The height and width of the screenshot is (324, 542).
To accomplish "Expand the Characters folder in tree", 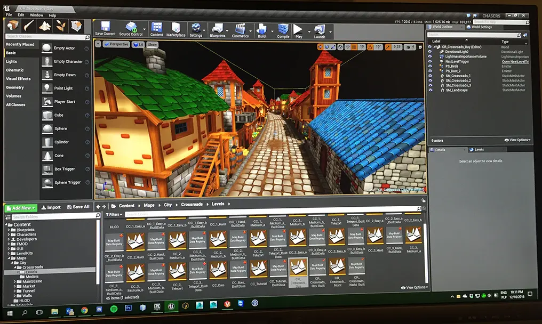I will 9,234.
